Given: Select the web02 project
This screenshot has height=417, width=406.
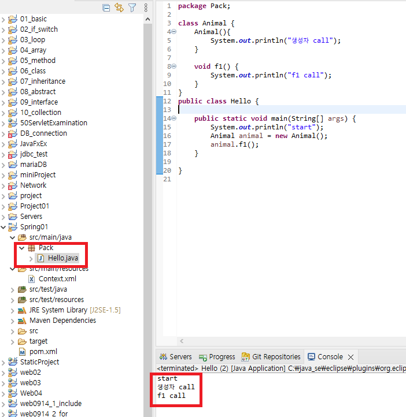Looking at the screenshot, I should [x=30, y=373].
